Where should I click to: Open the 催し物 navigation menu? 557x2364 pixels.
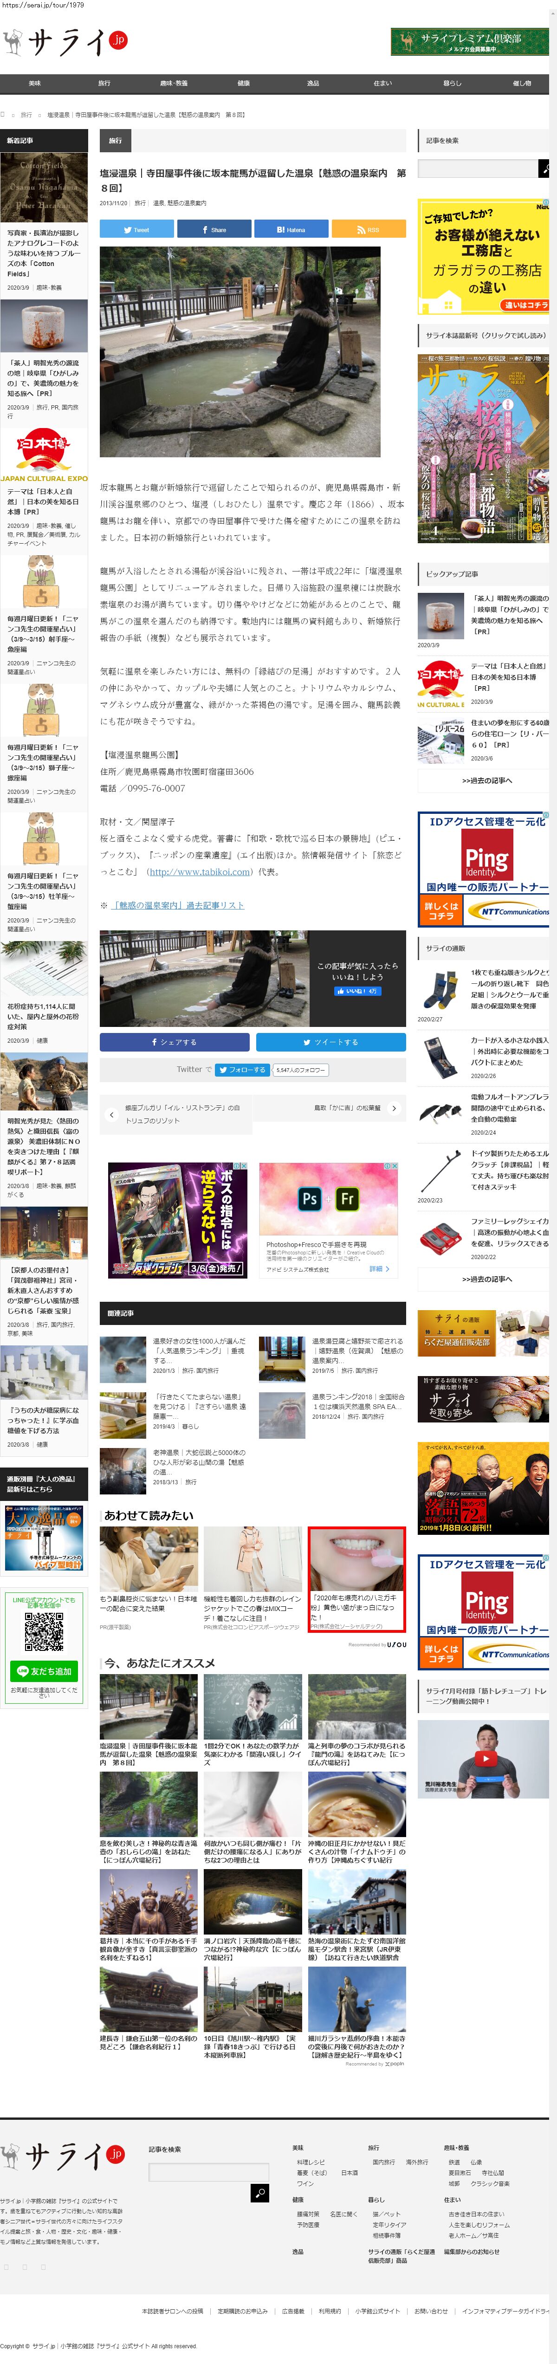(x=521, y=84)
